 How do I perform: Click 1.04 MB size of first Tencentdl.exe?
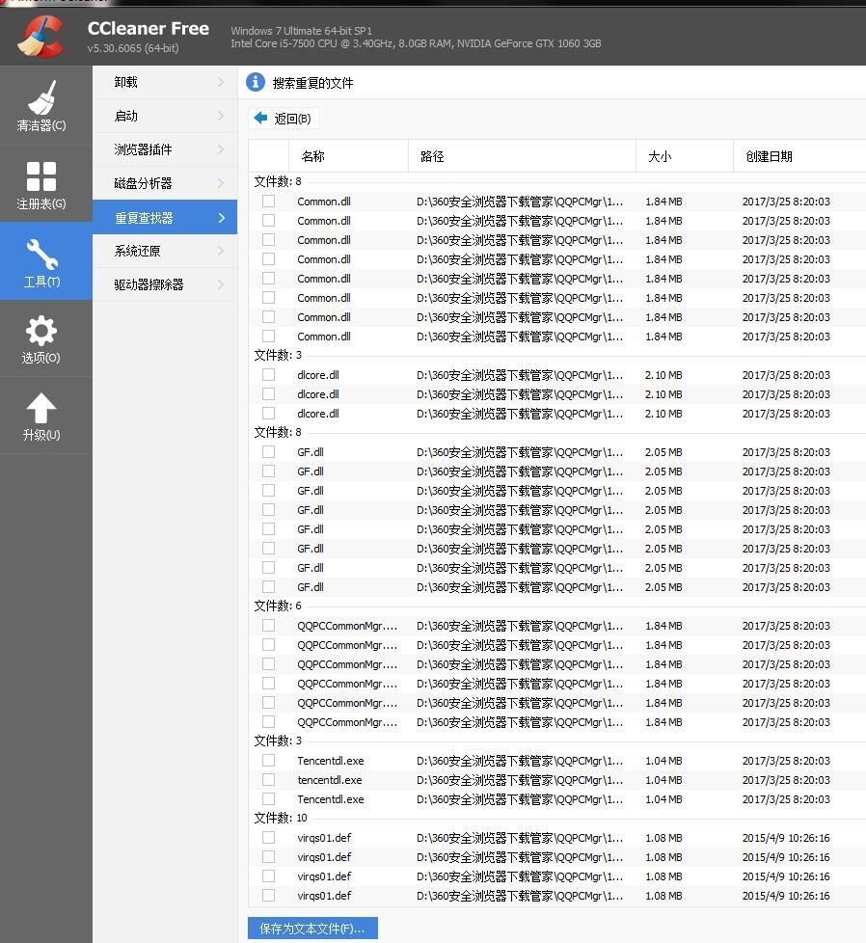663,761
